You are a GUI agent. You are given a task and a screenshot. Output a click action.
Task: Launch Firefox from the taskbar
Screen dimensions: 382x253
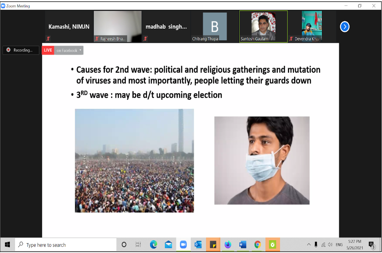pyautogui.click(x=228, y=244)
